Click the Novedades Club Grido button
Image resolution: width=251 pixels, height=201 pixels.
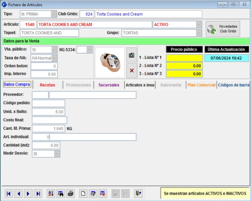click(x=223, y=29)
